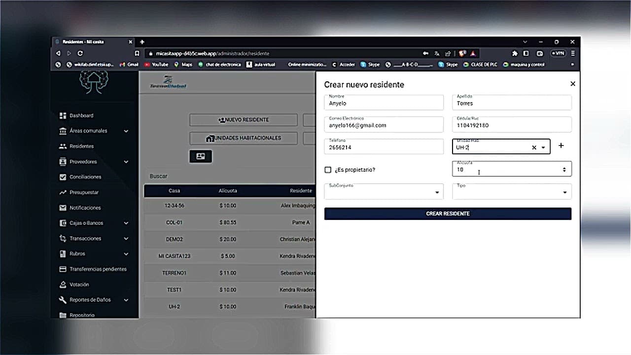Add new unit with plus icon
The height and width of the screenshot is (355, 631).
click(x=561, y=146)
